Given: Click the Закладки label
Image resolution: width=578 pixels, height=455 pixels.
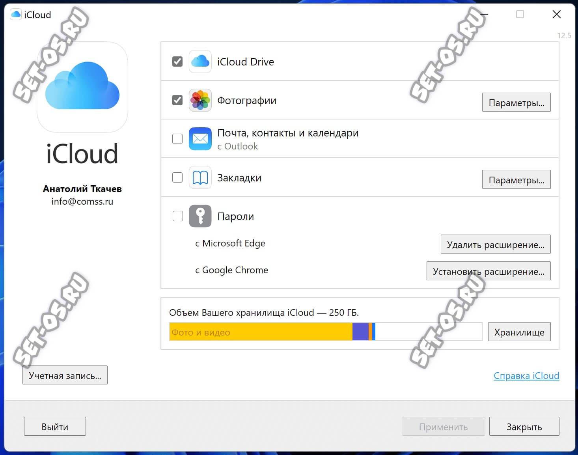Looking at the screenshot, I should click(239, 178).
